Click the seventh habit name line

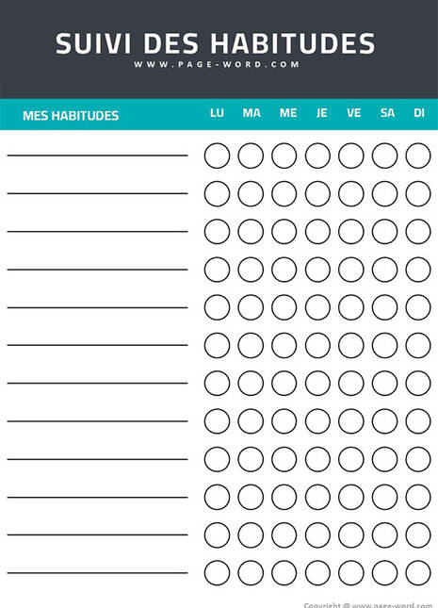pos(97,383)
